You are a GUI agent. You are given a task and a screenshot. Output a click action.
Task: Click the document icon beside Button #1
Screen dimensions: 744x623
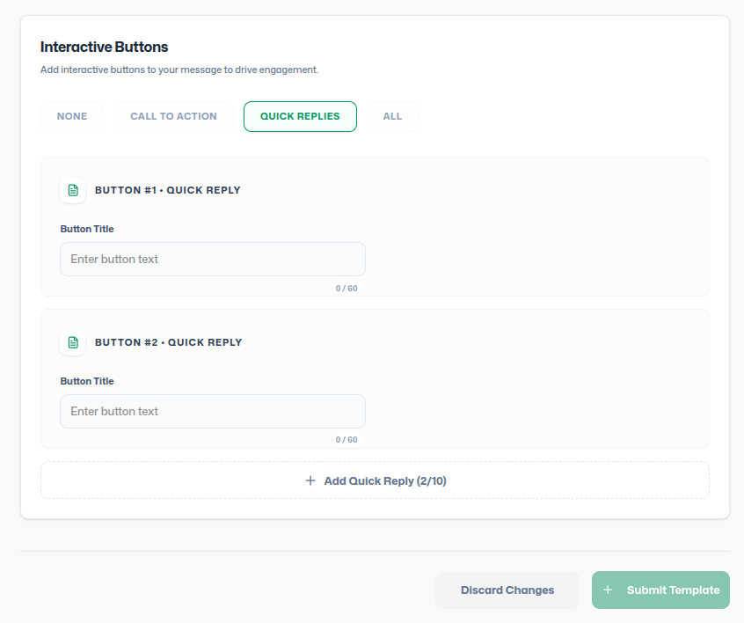(73, 190)
